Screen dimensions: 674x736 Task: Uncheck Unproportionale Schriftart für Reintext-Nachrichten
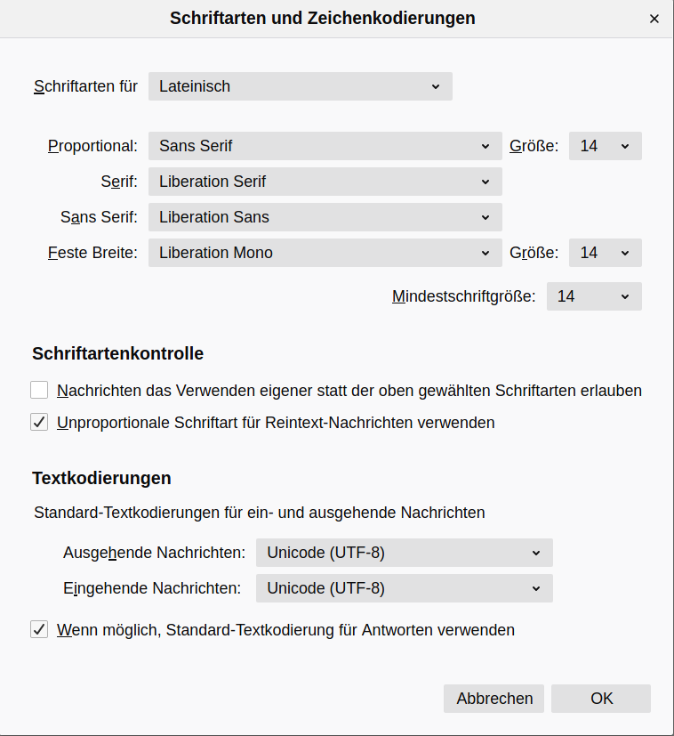39,423
